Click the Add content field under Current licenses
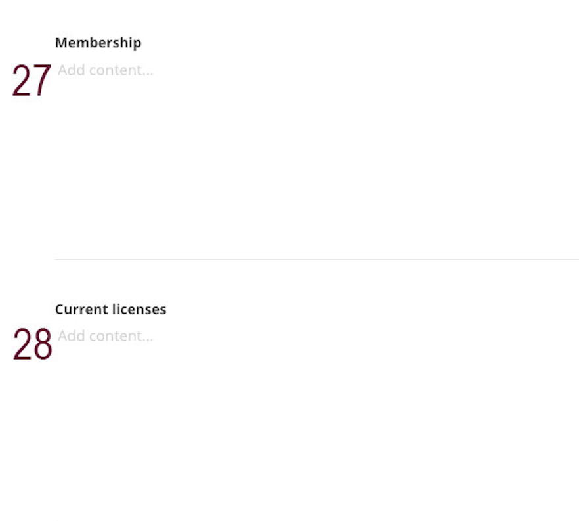Image resolution: width=579 pixels, height=521 pixels. (105, 336)
